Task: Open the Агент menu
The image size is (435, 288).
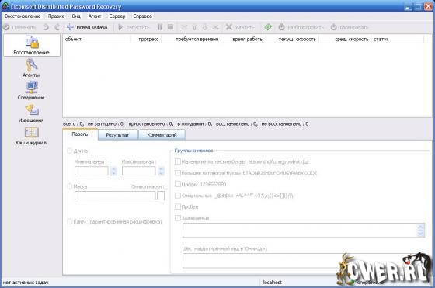Action: 95,16
